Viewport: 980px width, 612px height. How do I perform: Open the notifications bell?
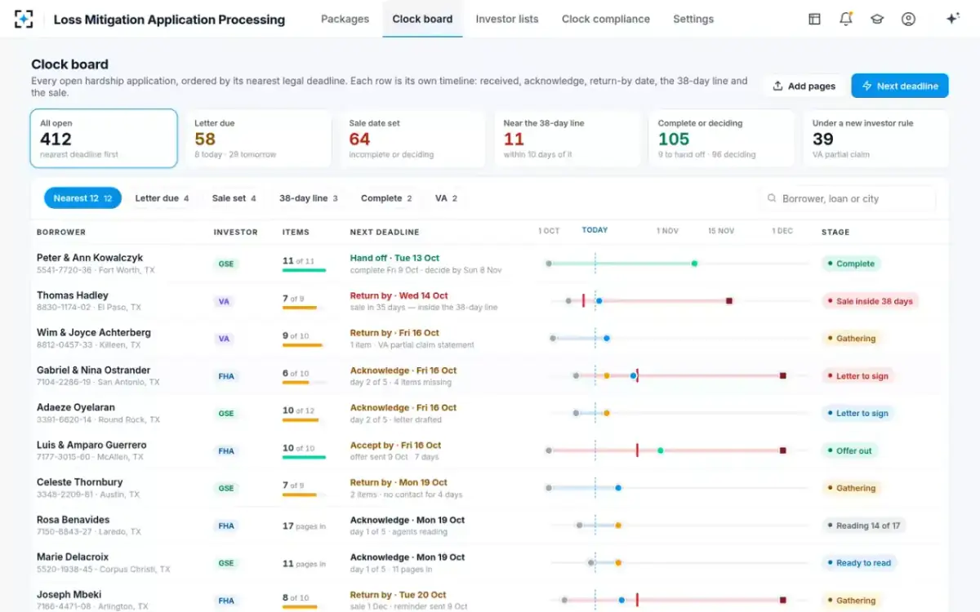coord(846,19)
